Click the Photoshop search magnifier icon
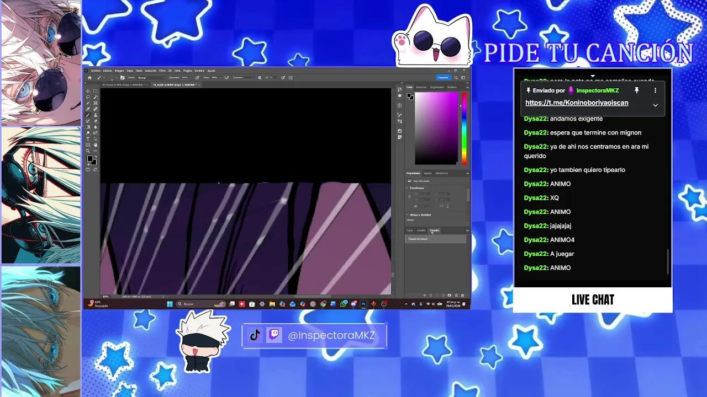707x397 pixels. click(x=456, y=78)
